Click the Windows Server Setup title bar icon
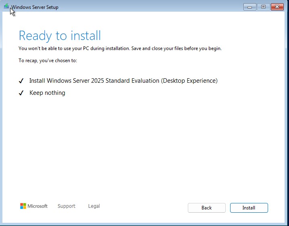The image size is (289, 226). (x=6, y=7)
